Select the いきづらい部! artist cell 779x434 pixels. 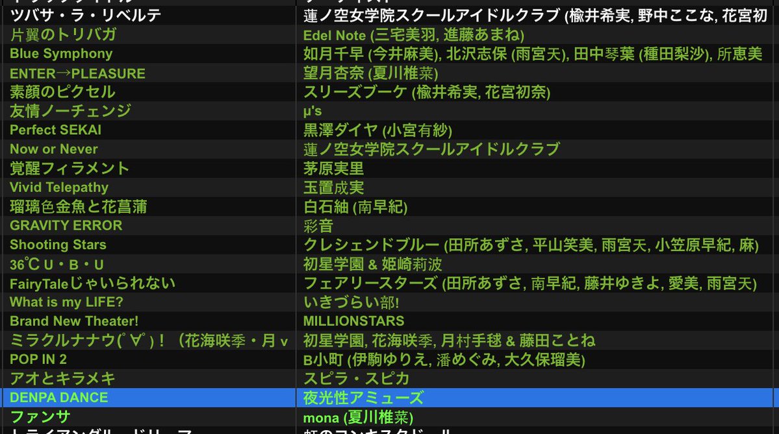(351, 302)
